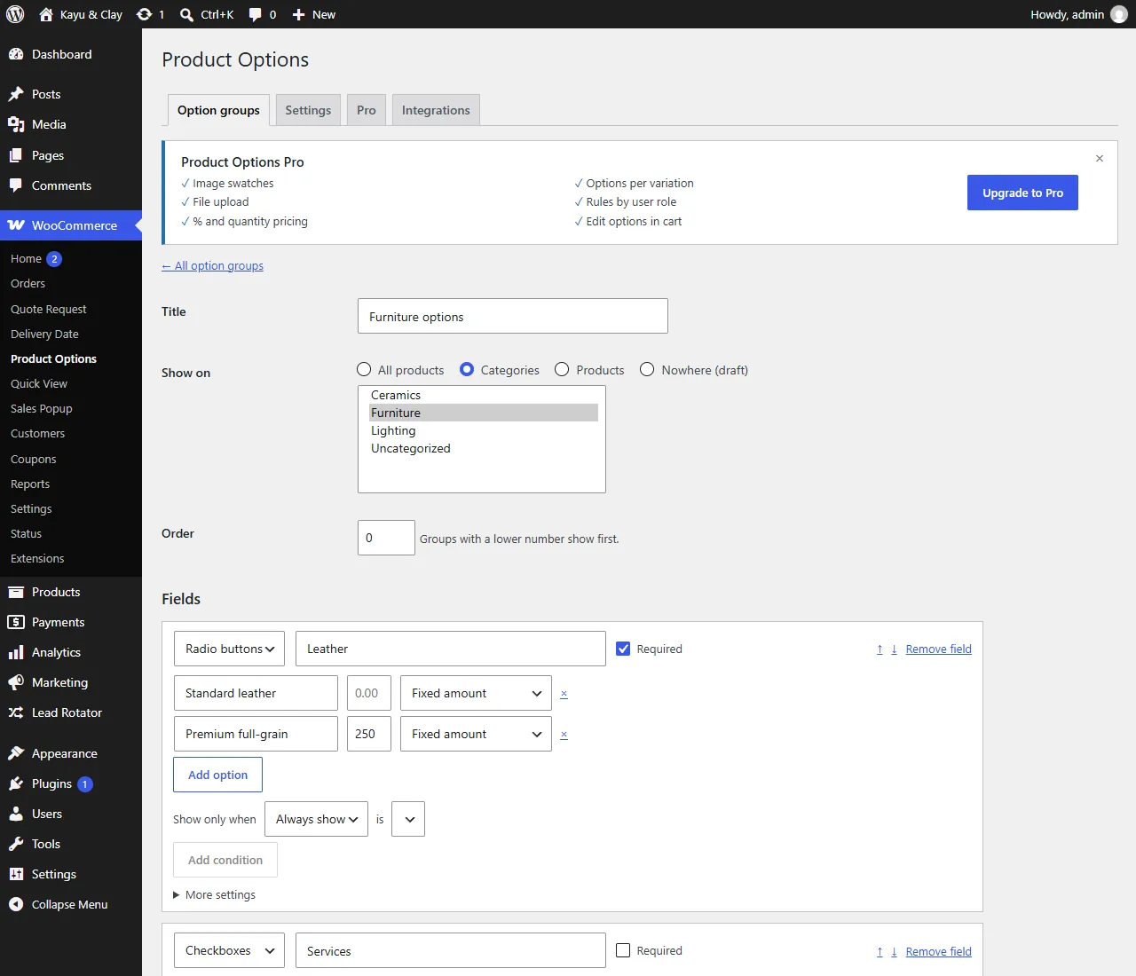Switch to the Integrations tab
The height and width of the screenshot is (976, 1136).
(x=436, y=110)
